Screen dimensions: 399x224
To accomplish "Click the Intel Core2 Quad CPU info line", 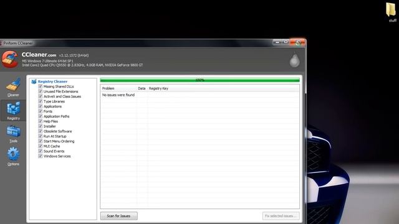I will pyautogui.click(x=82, y=65).
